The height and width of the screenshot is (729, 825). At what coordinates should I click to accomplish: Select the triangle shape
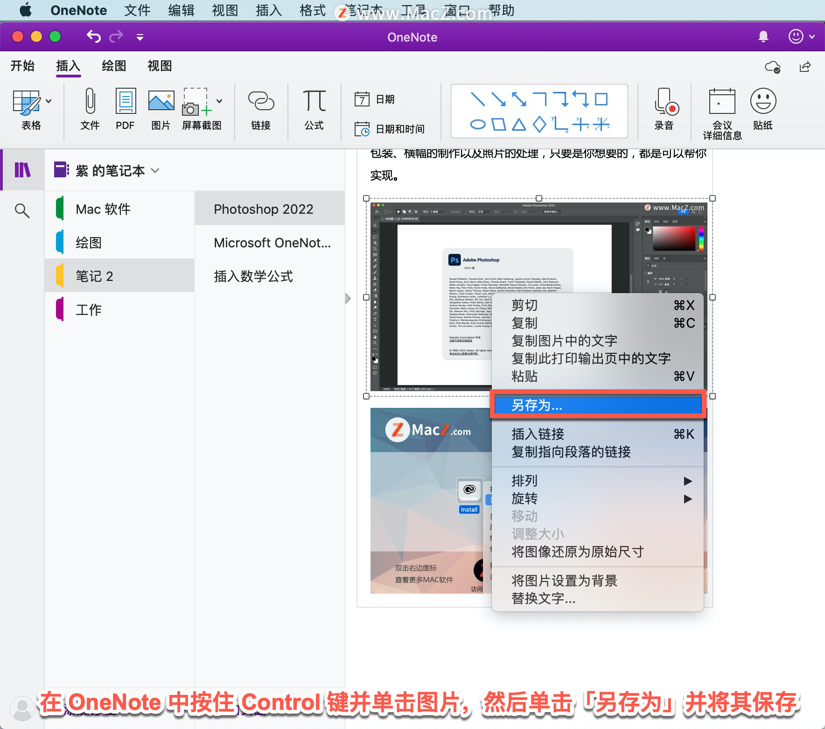(518, 124)
